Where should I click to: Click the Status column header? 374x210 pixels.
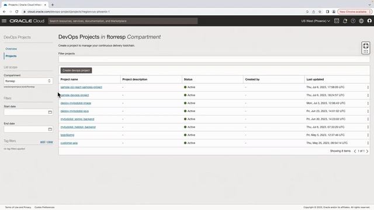[x=188, y=79]
